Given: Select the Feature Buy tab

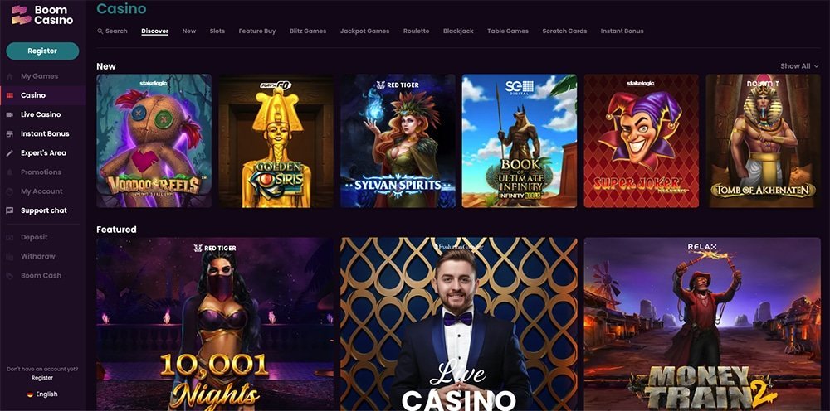Looking at the screenshot, I should pyautogui.click(x=257, y=31).
